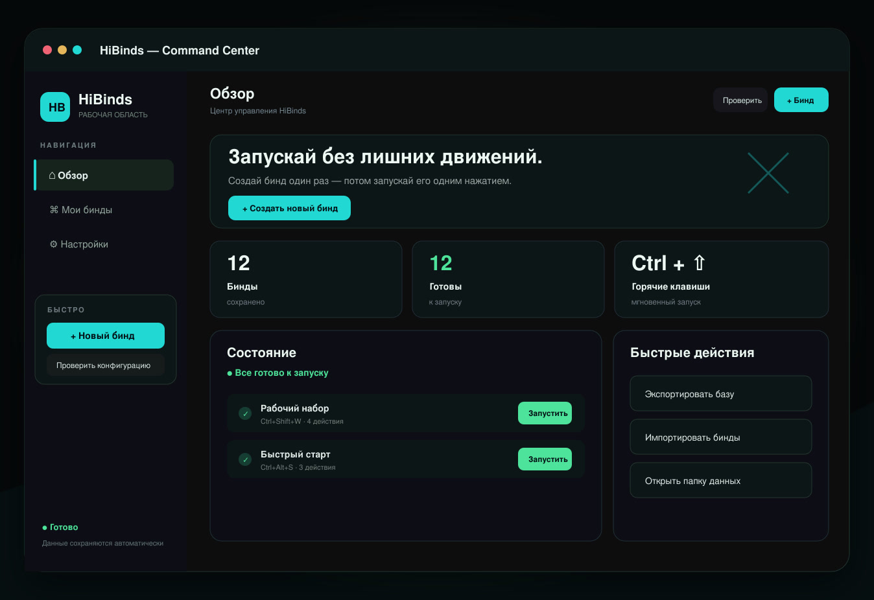
Task: Click the Все готово к запуску status
Action: 278,373
